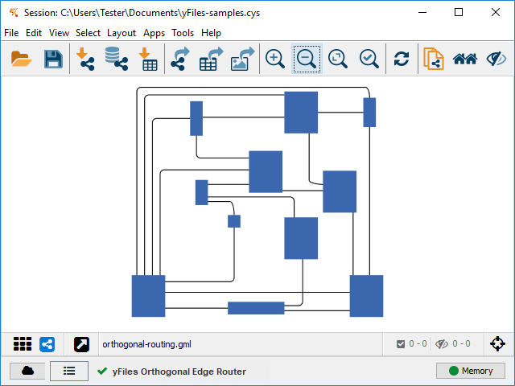Select the wide horizontal bottom node
The image size is (515, 386).
tap(256, 308)
